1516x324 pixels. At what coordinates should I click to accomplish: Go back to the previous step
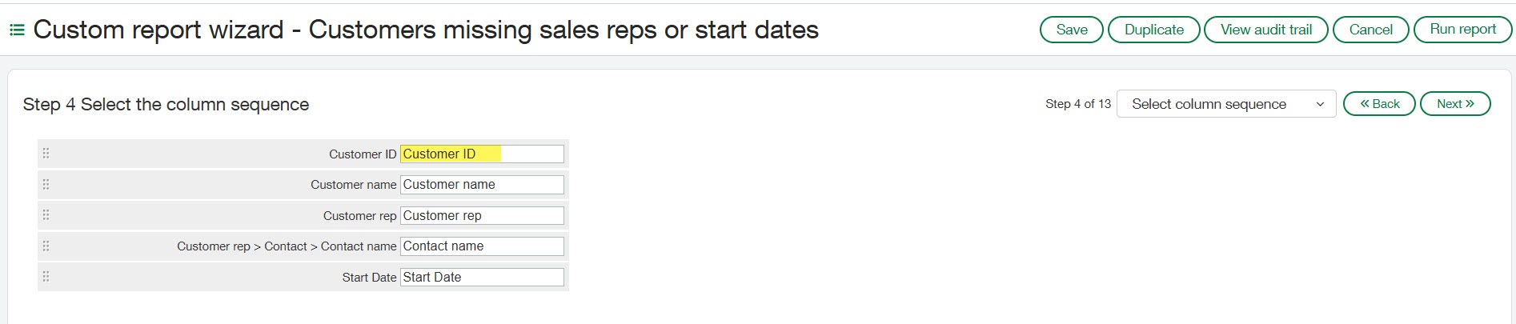[x=1378, y=104]
